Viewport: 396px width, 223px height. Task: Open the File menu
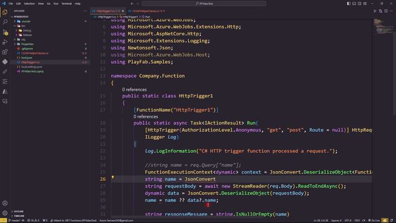11,4
